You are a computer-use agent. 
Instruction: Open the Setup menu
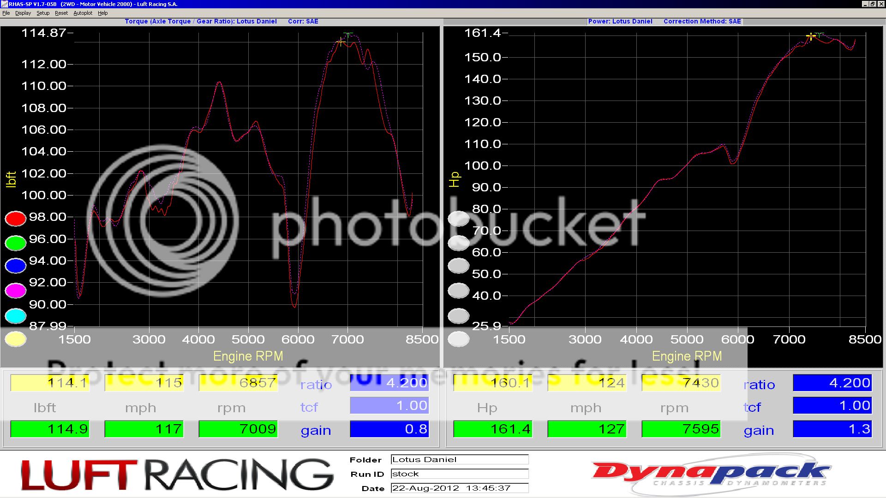[43, 13]
